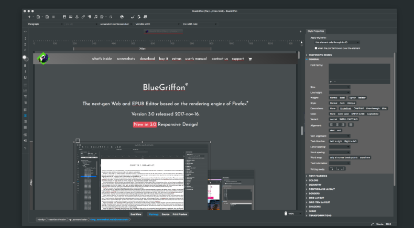The width and height of the screenshot is (414, 228).
Task: Click the 'download' navigation link
Action: (147, 59)
